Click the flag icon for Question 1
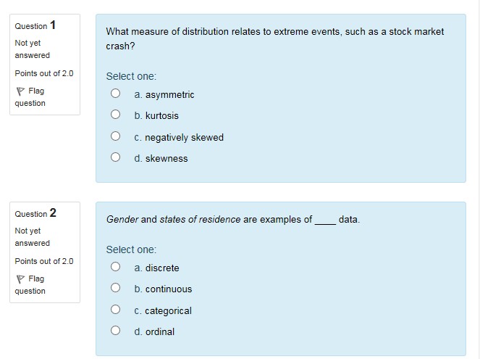Screen dimensions: 480x359 click(20, 91)
